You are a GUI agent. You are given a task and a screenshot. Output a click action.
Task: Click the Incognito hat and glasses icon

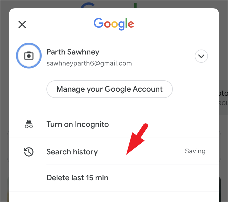[x=29, y=124]
